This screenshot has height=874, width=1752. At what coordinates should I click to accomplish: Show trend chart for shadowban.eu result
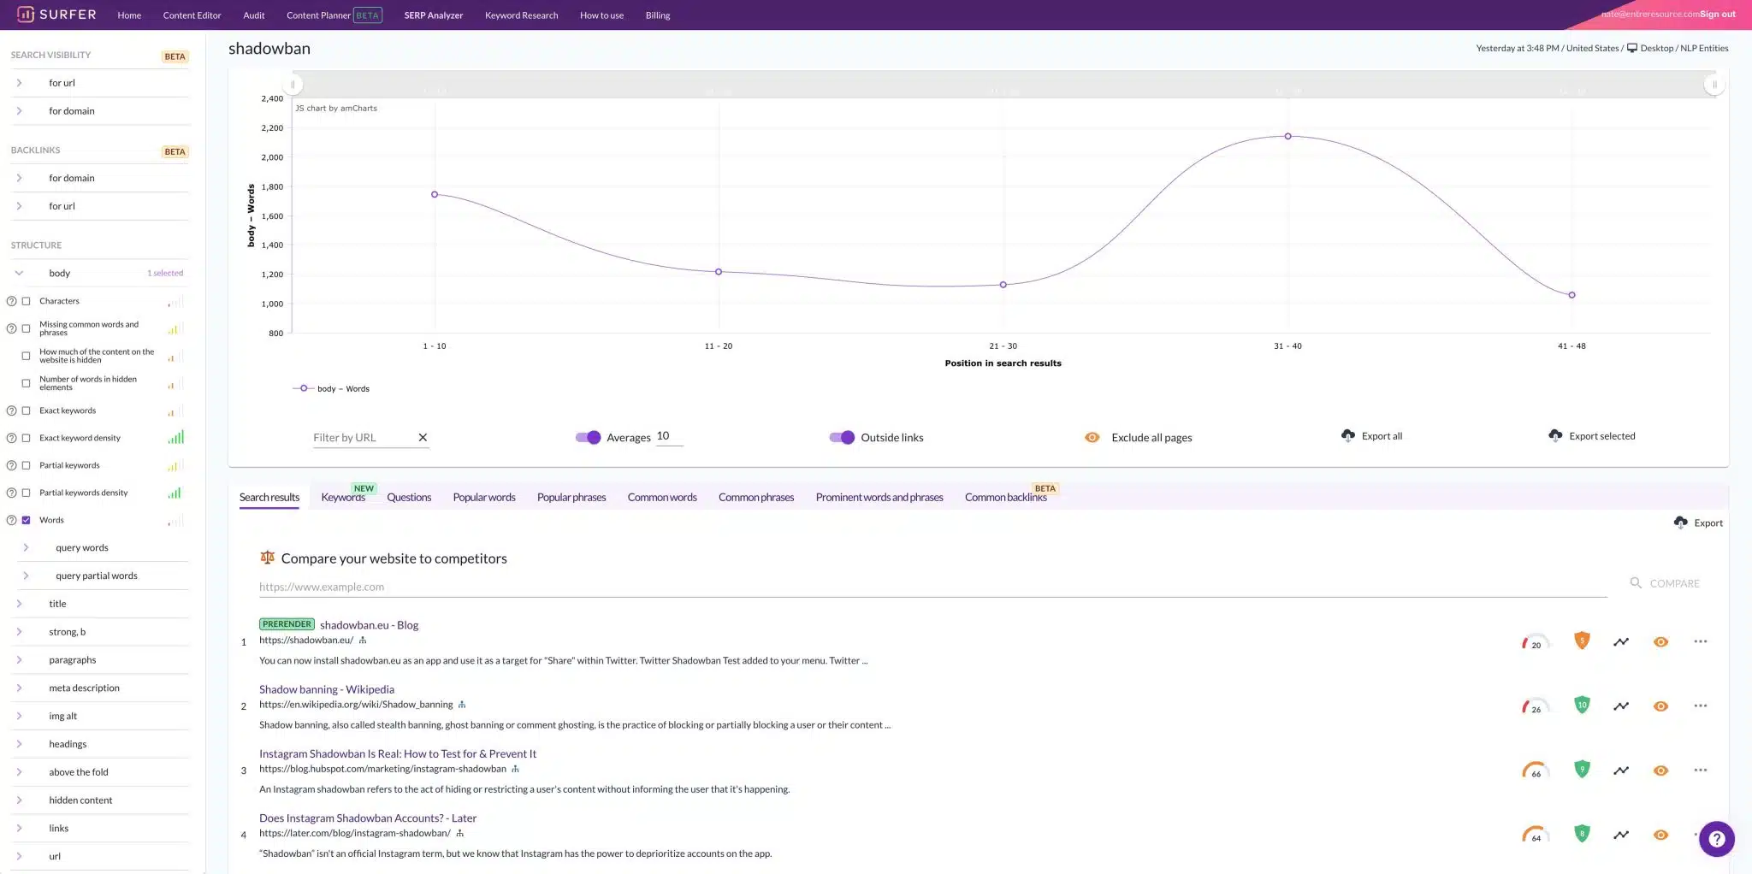1621,641
